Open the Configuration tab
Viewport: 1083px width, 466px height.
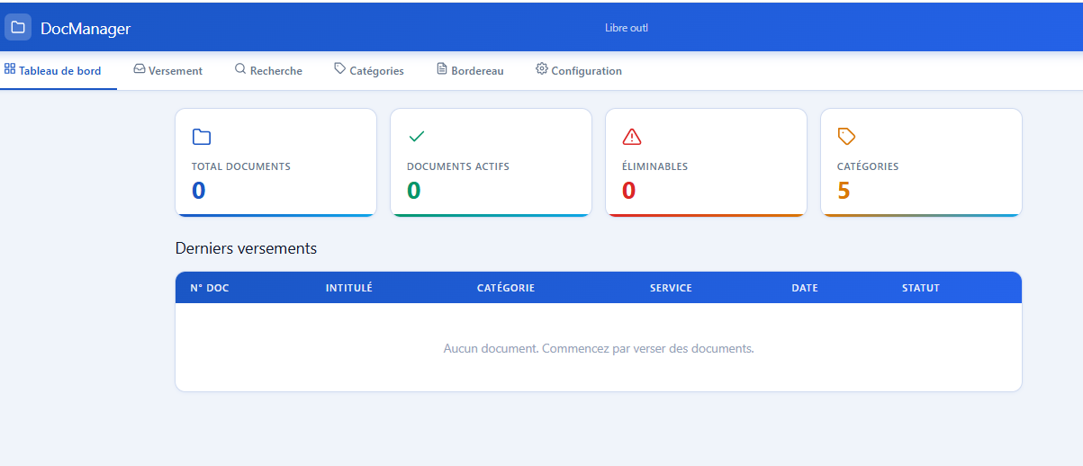(579, 70)
